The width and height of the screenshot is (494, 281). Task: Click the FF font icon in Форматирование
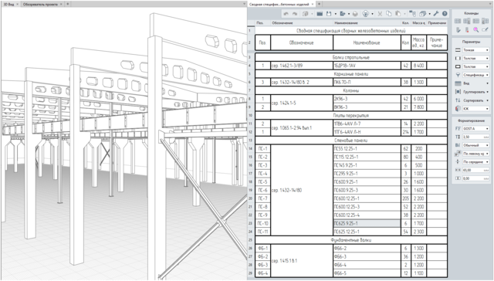tap(458, 128)
